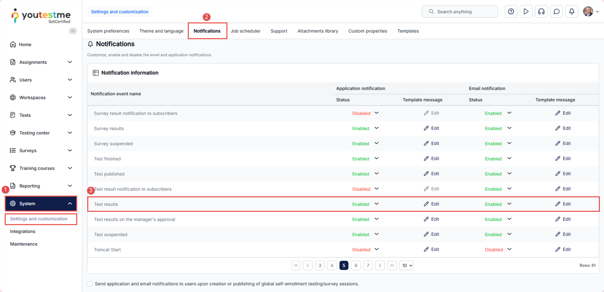
Task: Collapse the sidebar with double-arrow icon
Action: coord(73,31)
